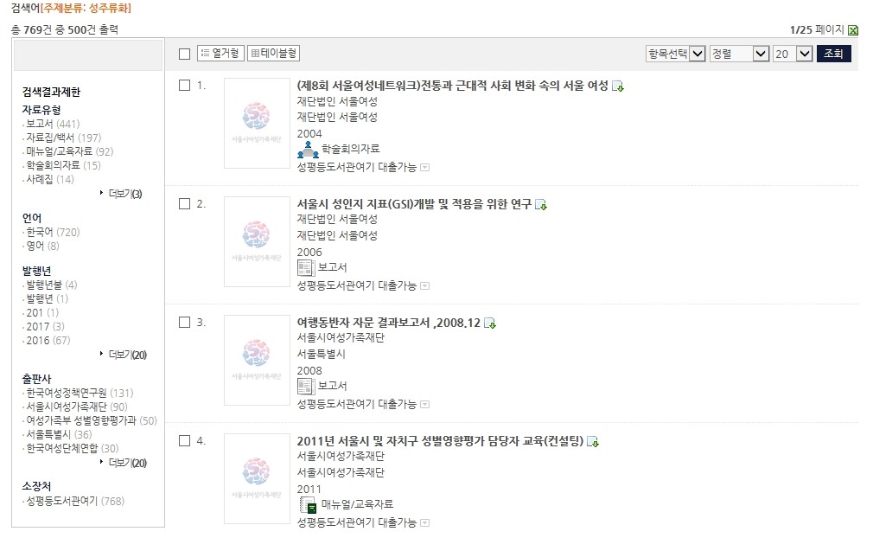The image size is (873, 538).
Task: Tick the checkbox for result number 1
Action: pyautogui.click(x=184, y=86)
